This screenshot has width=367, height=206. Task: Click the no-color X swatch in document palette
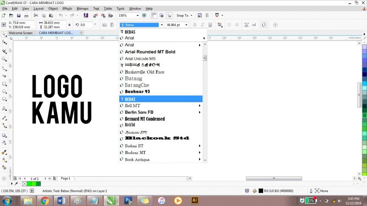(25, 184)
